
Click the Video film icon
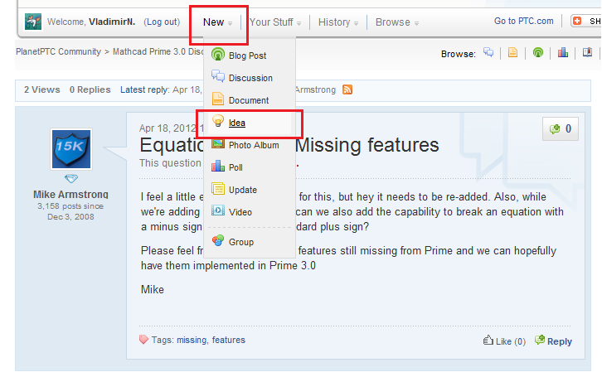click(218, 210)
